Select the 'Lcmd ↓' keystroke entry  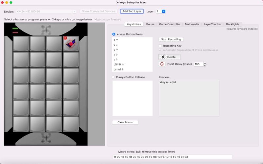[x=132, y=69]
